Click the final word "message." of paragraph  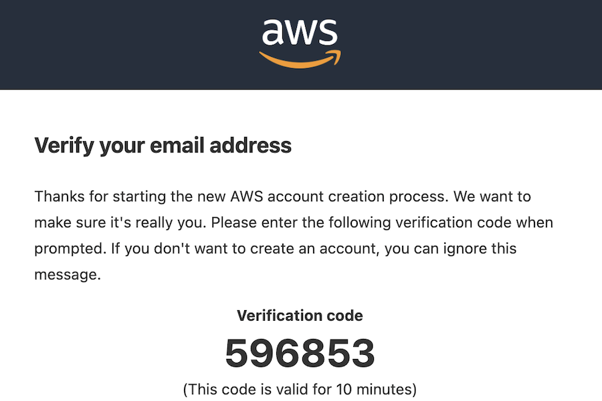[67, 275]
